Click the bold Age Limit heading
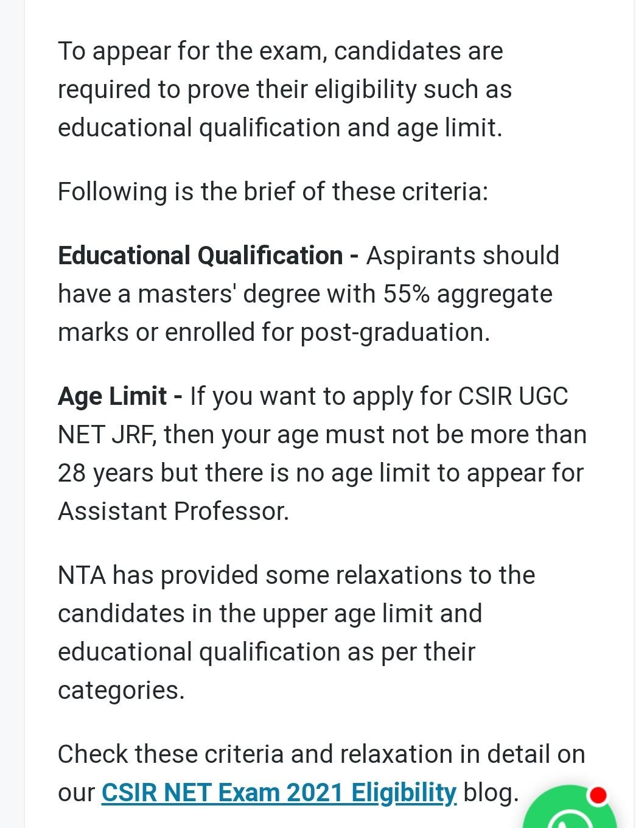The width and height of the screenshot is (636, 828). pyautogui.click(x=112, y=396)
